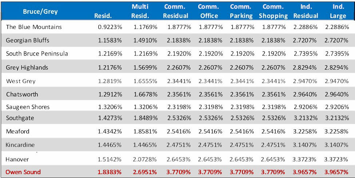The width and height of the screenshot is (355, 178).
Task: Select Owen Sound's 2.6951% Multi Resid. cell
Action: [145, 172]
